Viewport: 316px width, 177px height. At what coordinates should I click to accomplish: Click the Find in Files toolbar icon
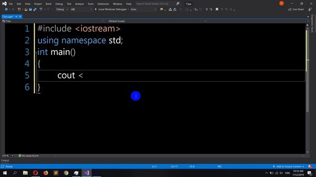pos(161,9)
